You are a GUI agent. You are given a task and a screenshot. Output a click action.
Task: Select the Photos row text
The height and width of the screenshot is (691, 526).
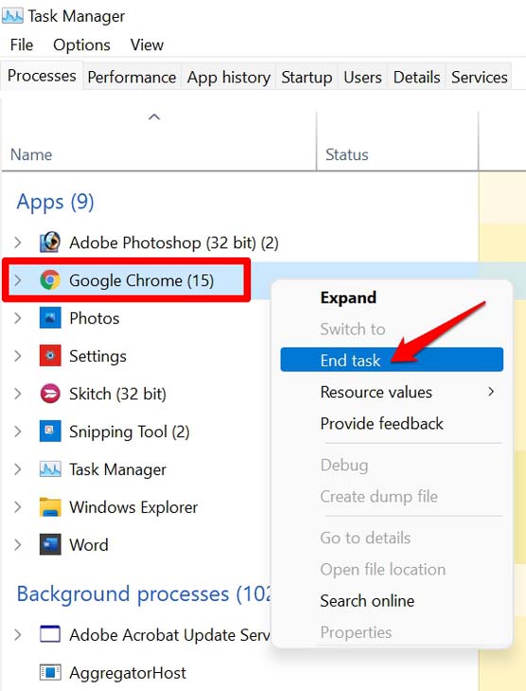coord(95,318)
